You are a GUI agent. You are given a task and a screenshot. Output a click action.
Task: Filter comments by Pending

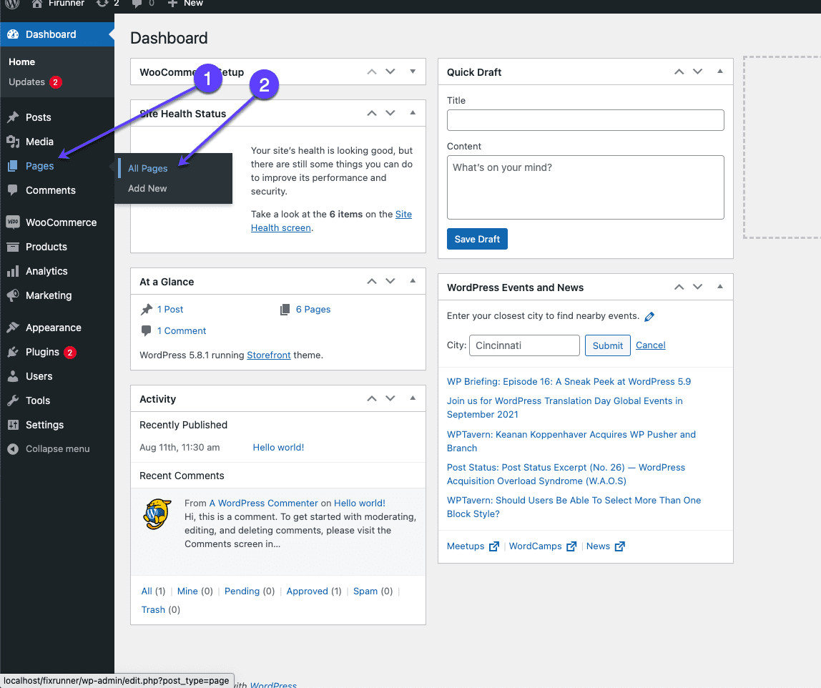click(242, 591)
